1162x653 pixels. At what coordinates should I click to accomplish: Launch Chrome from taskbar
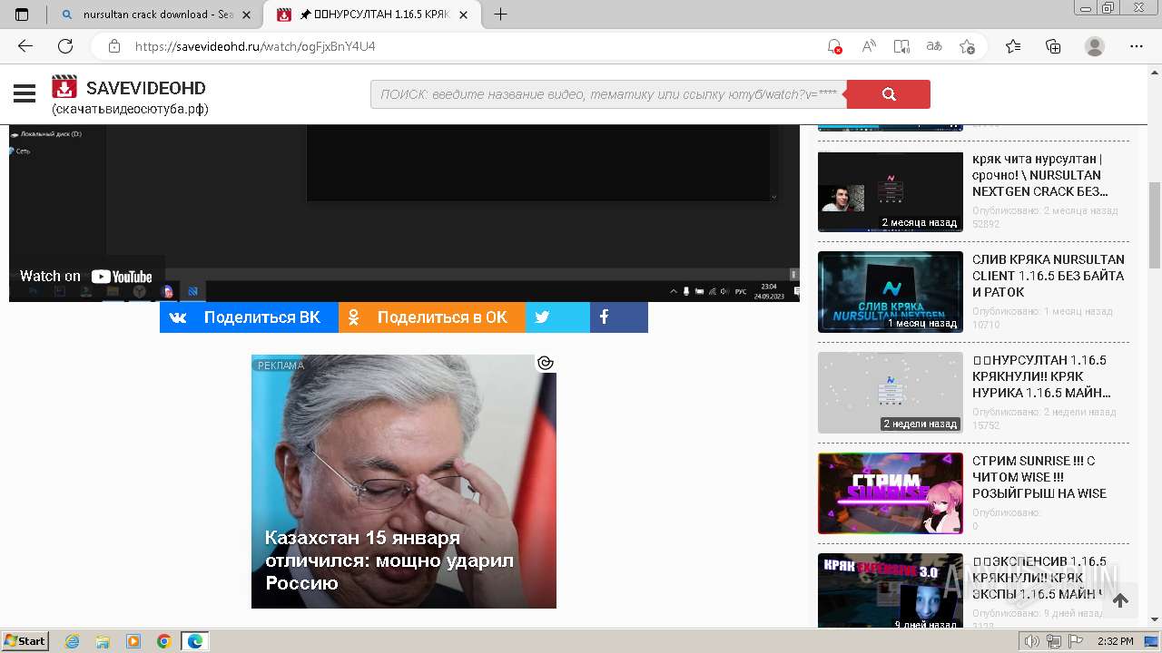pyautogui.click(x=164, y=641)
